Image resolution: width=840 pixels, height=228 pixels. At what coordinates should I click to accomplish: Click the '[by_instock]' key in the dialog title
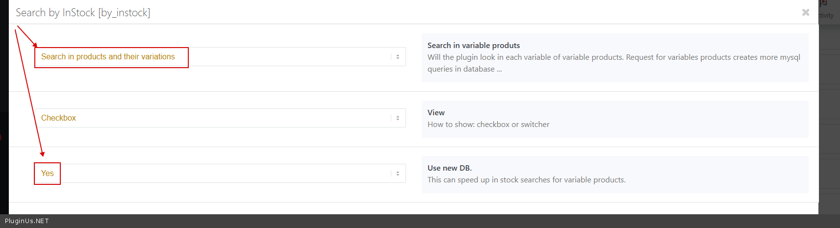click(124, 13)
